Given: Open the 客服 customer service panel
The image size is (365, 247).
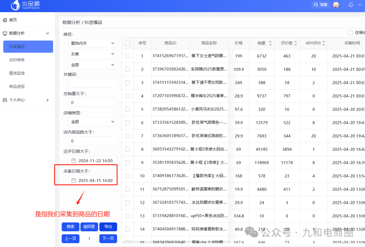Looking at the screenshot, I should click(x=320, y=5).
